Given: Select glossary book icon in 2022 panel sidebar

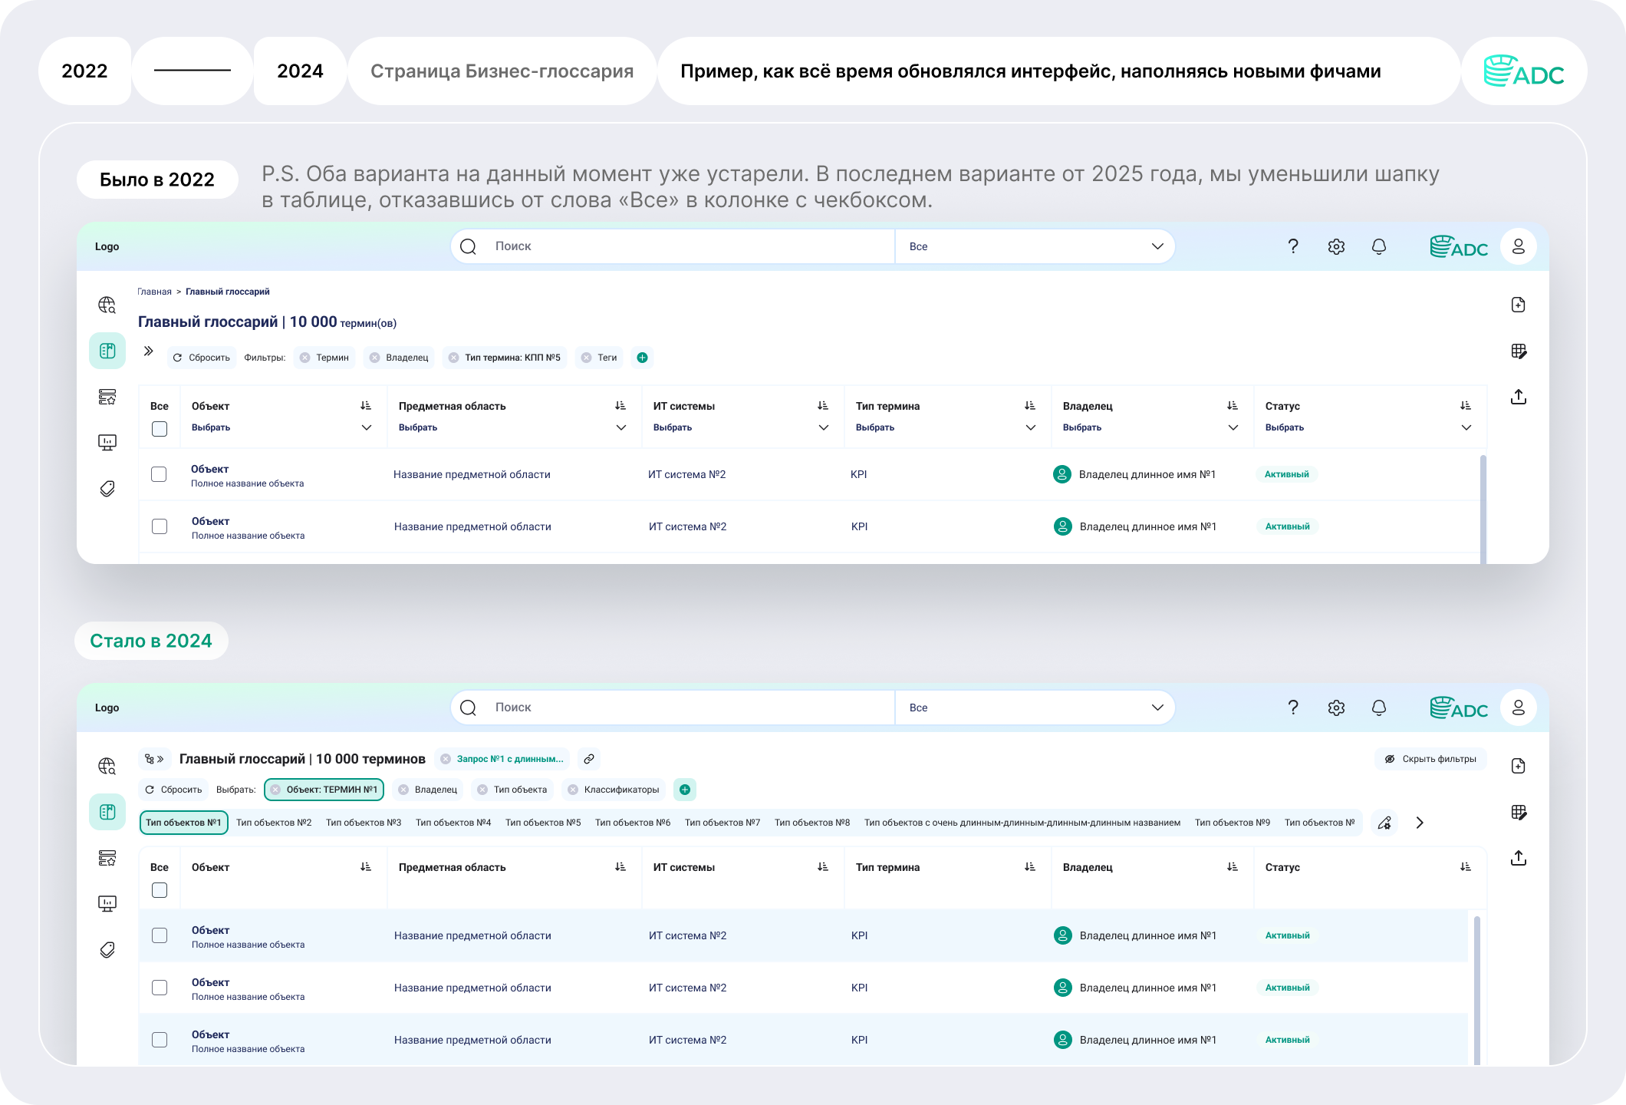Looking at the screenshot, I should click(x=107, y=351).
